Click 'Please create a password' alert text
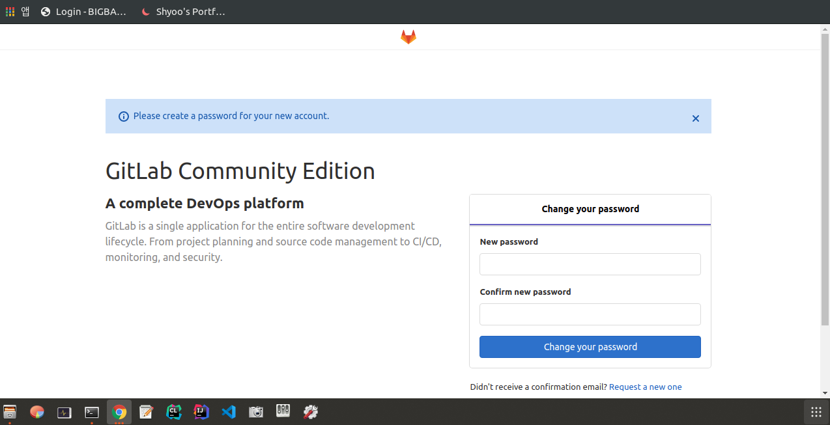Screen dimensions: 830x425 click(231, 116)
